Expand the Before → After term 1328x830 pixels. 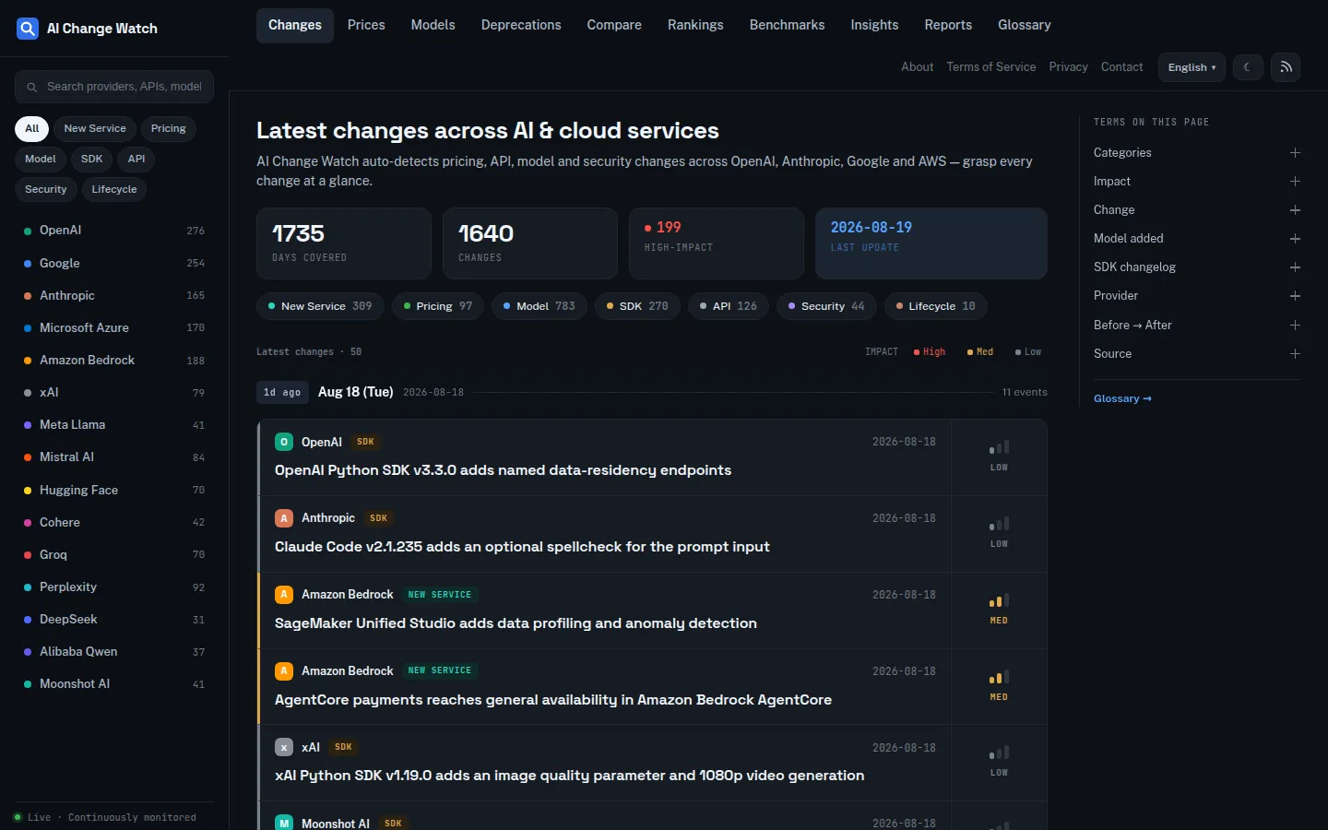pos(1197,326)
